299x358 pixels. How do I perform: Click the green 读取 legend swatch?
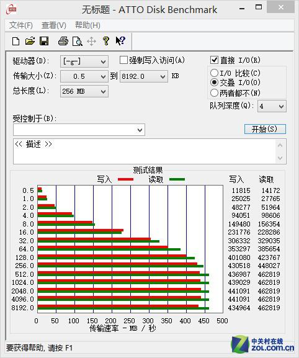tap(177, 179)
